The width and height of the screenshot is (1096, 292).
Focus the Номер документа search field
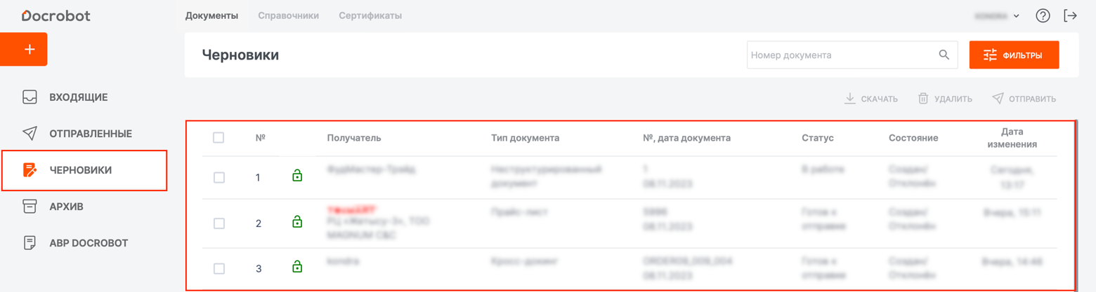(842, 55)
